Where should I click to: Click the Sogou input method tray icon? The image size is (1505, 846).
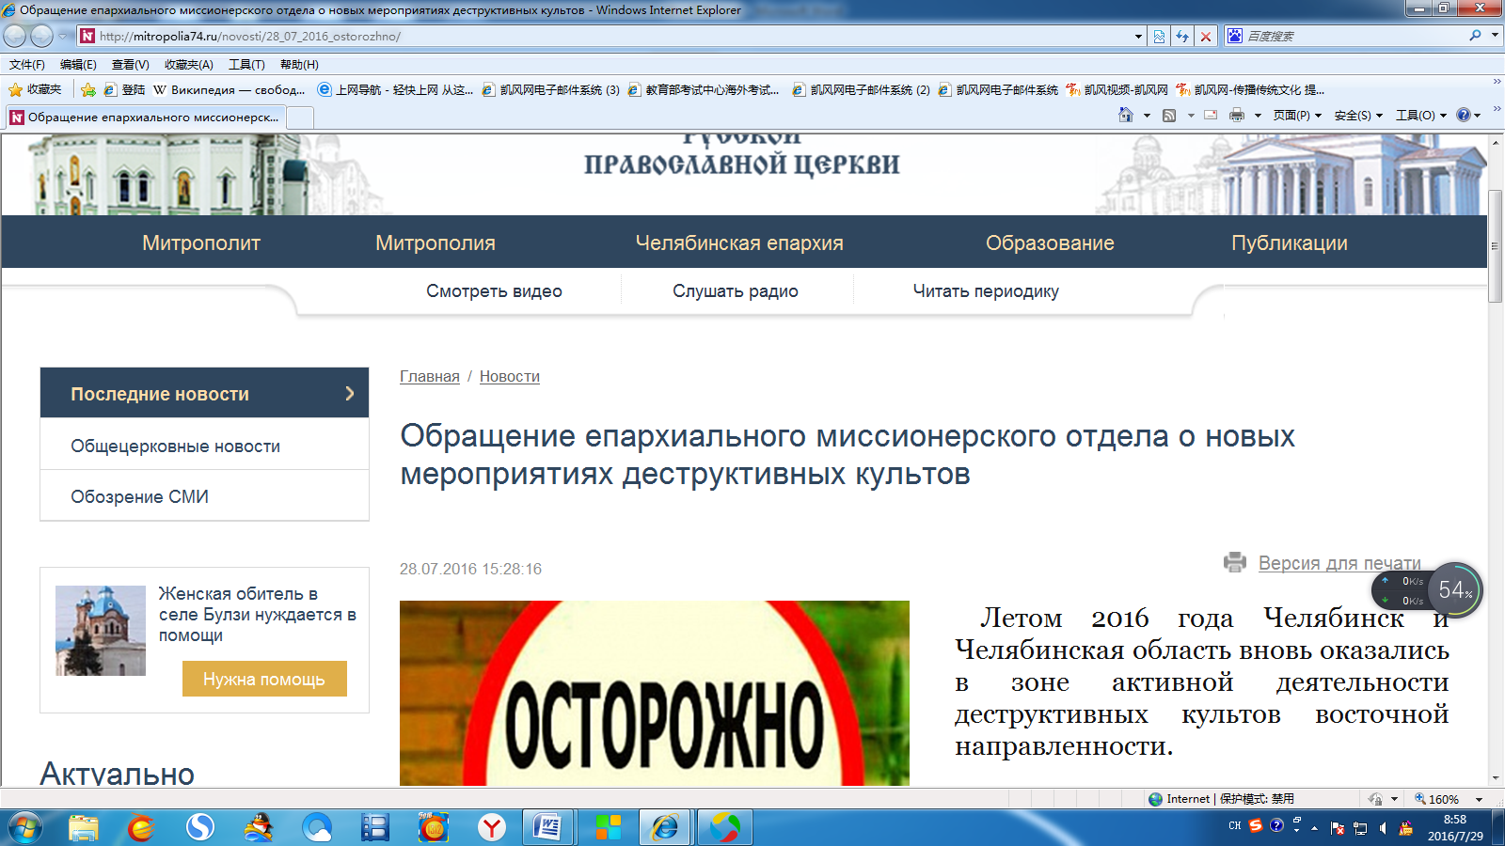[1256, 825]
